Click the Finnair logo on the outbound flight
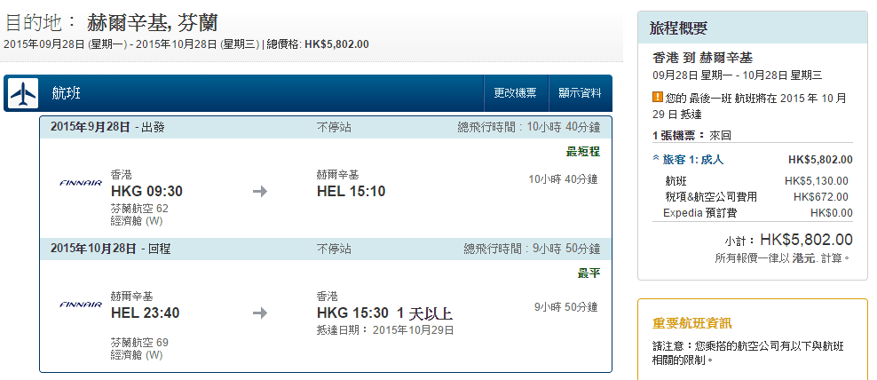This screenshot has width=877, height=380. (x=80, y=183)
